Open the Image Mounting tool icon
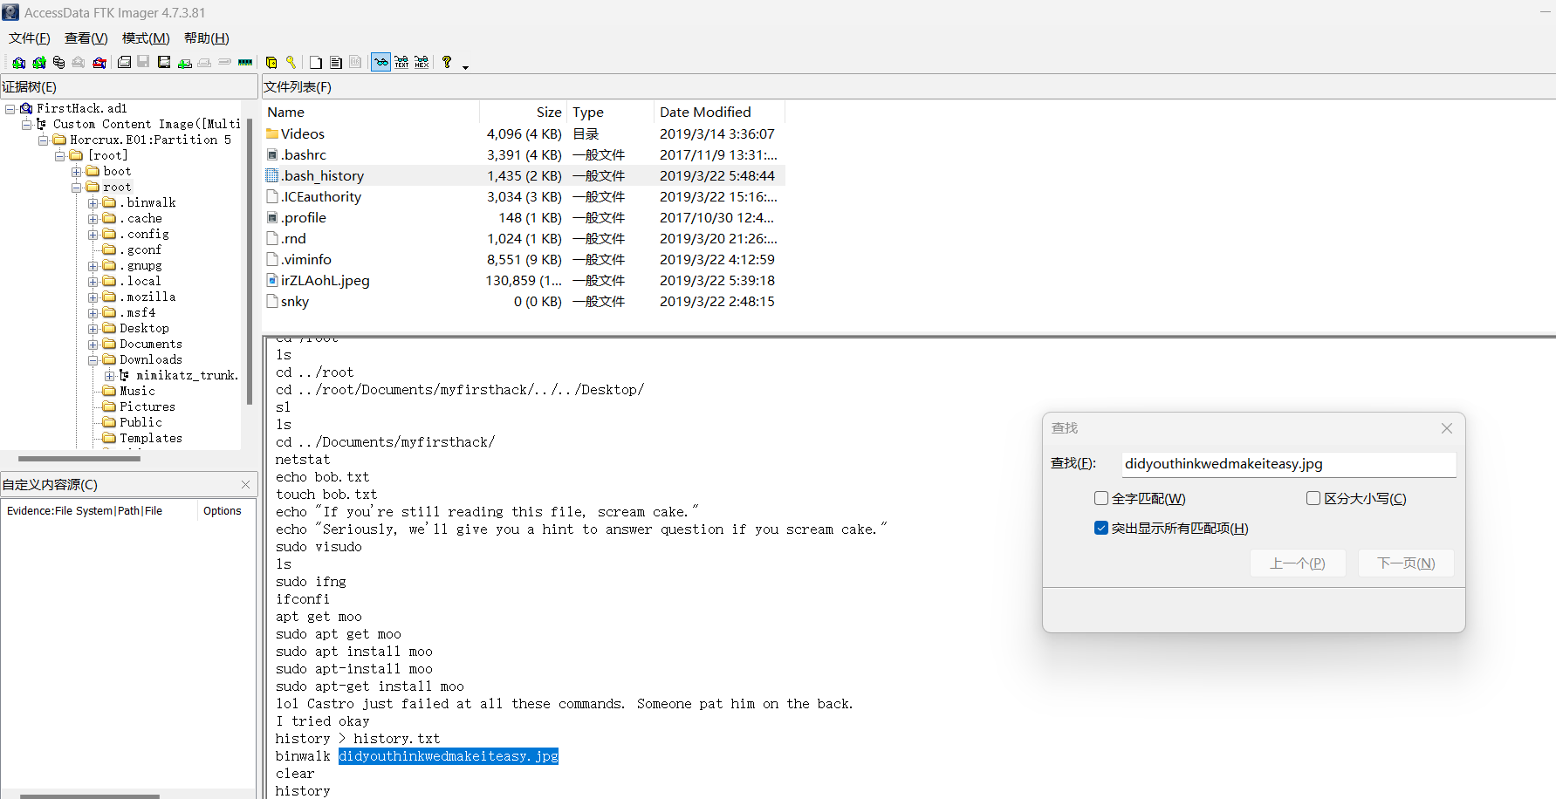This screenshot has width=1556, height=799. (x=58, y=62)
